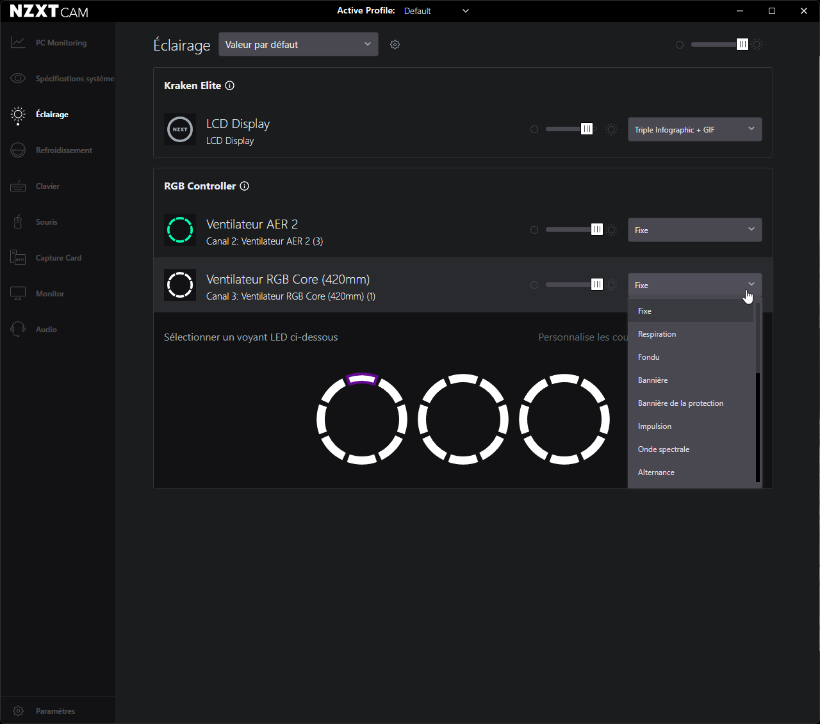Click Ventilateur RGB Core dim brightness icon
The image size is (820, 724).
pyautogui.click(x=534, y=285)
